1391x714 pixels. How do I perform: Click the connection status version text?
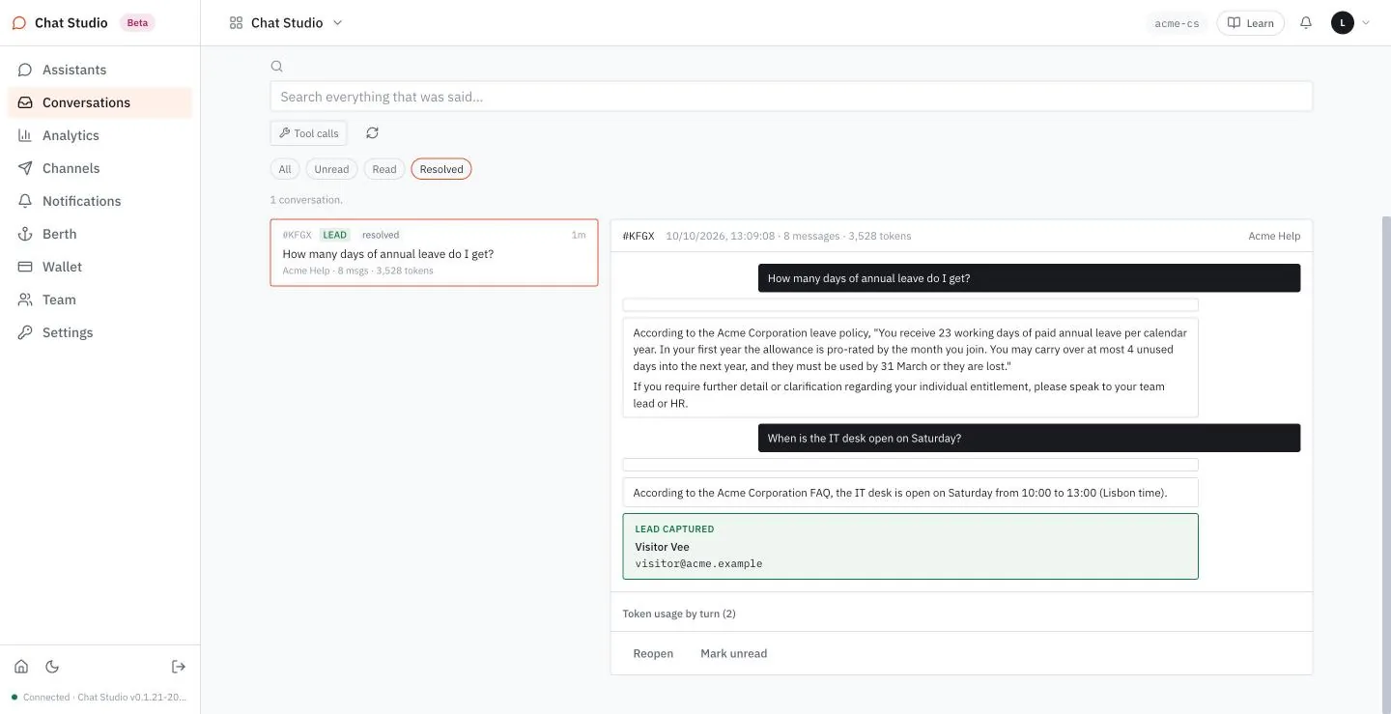(104, 697)
